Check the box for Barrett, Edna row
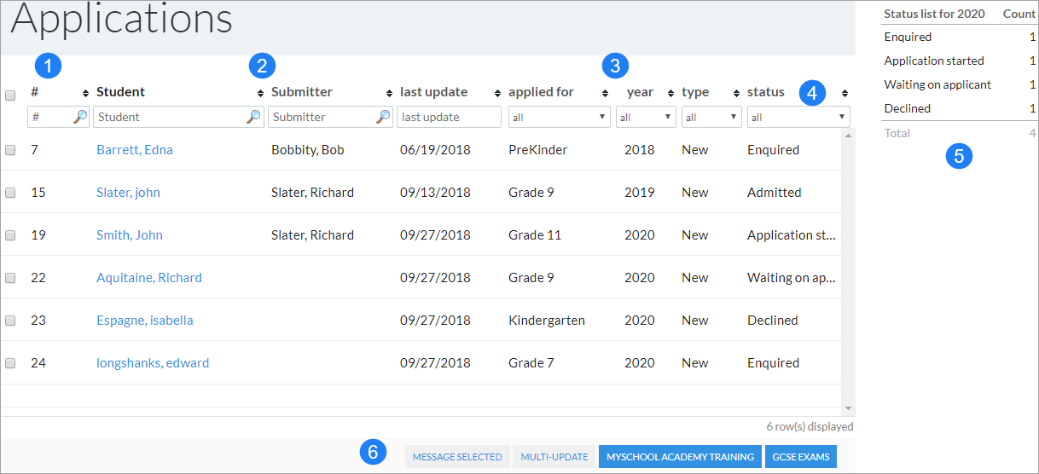Image resolution: width=1039 pixels, height=474 pixels. (10, 149)
